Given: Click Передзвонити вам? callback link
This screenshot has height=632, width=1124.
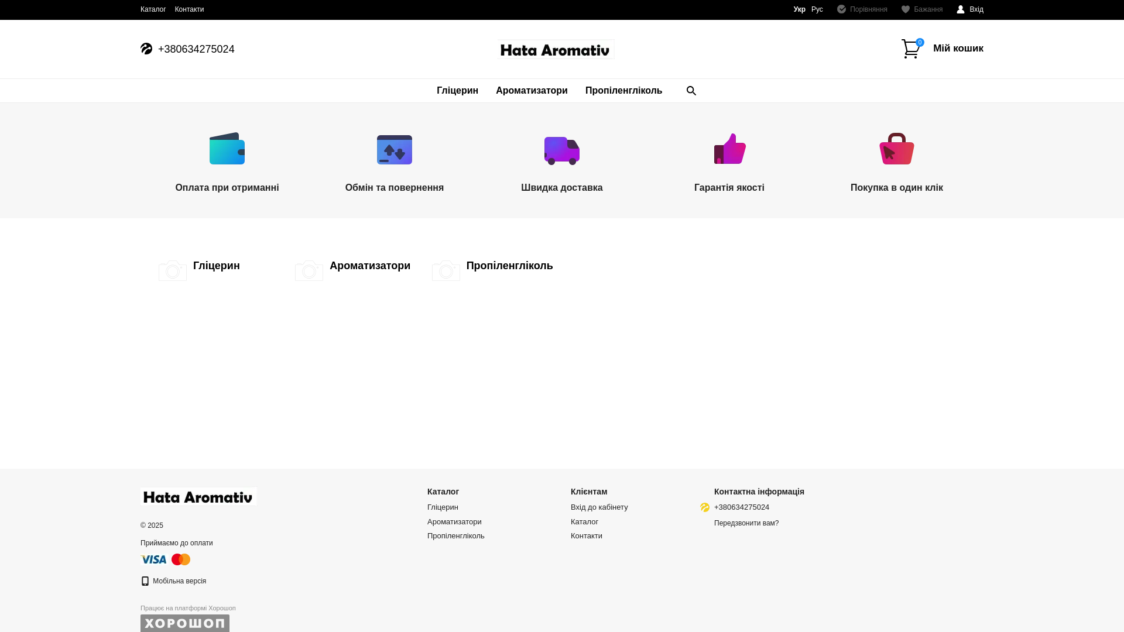Looking at the screenshot, I should coord(746,523).
